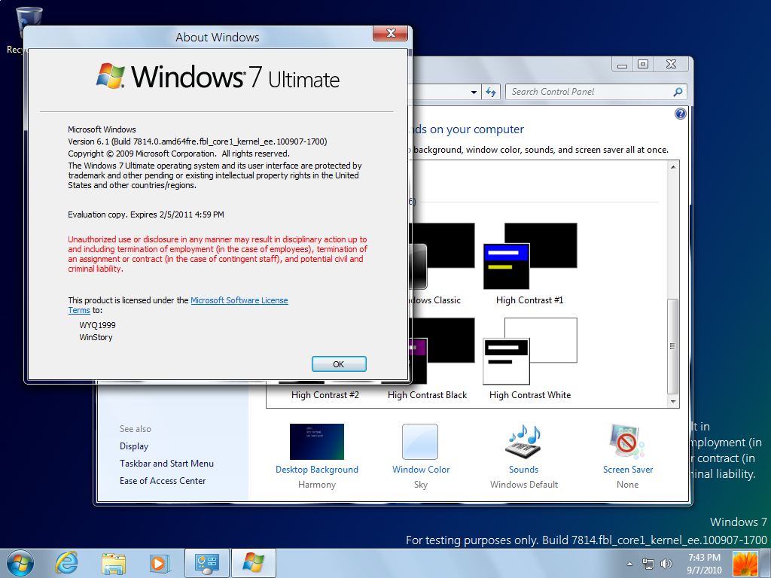The width and height of the screenshot is (771, 578).
Task: Open Windows Media Player taskbar icon
Action: pos(159,563)
